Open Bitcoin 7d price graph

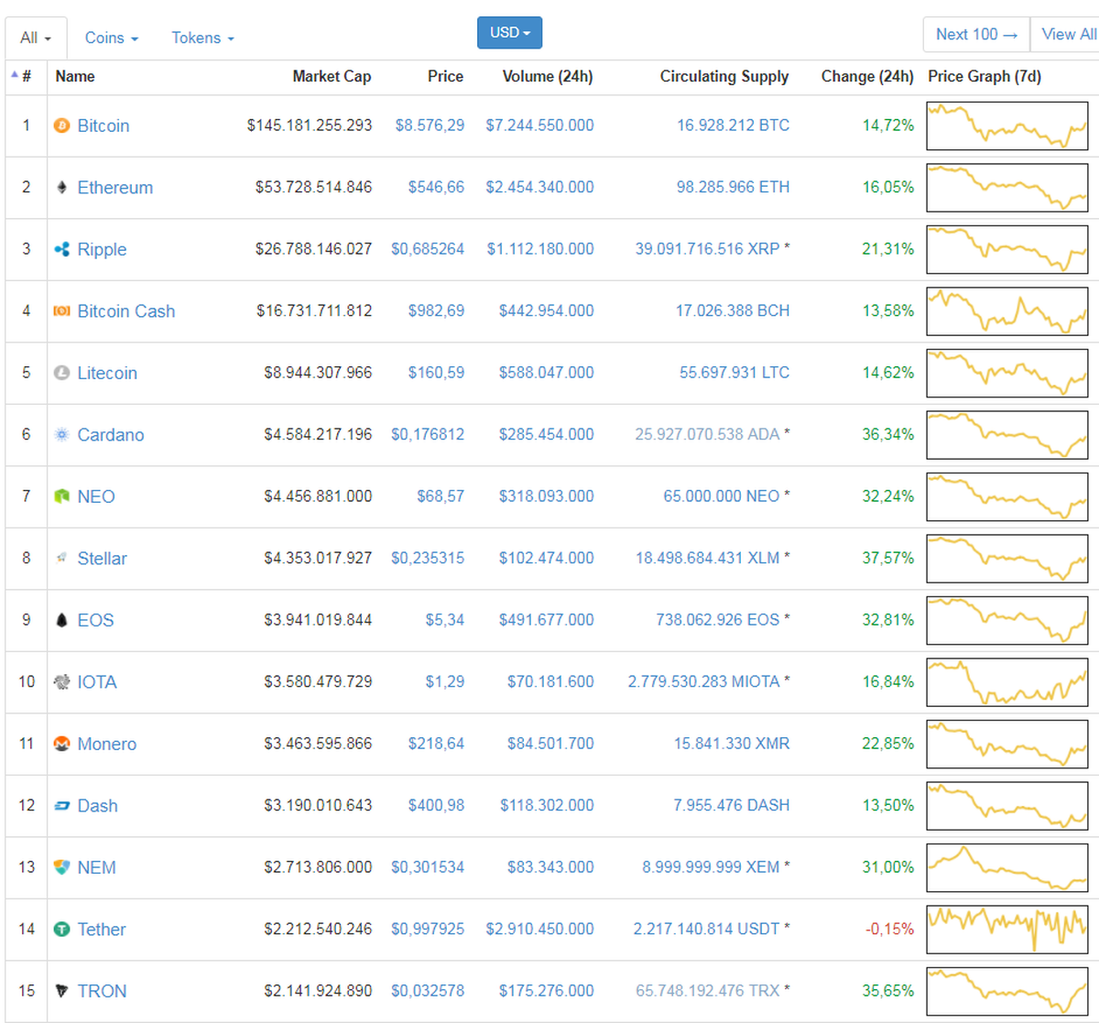coord(1007,125)
